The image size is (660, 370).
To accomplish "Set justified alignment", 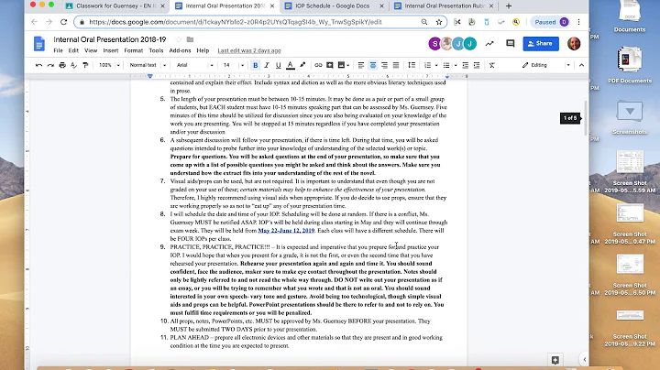I will coord(396,65).
